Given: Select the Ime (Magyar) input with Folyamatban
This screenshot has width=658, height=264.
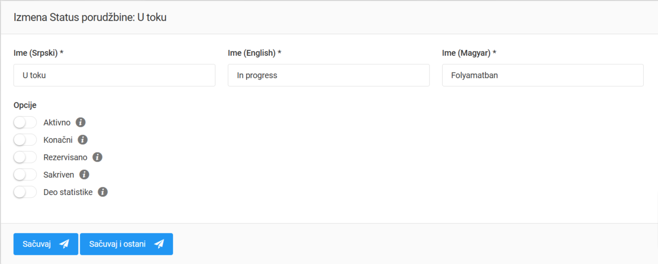Looking at the screenshot, I should [x=543, y=75].
